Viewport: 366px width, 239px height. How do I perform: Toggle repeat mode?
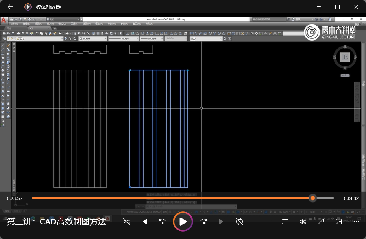pyautogui.click(x=240, y=222)
